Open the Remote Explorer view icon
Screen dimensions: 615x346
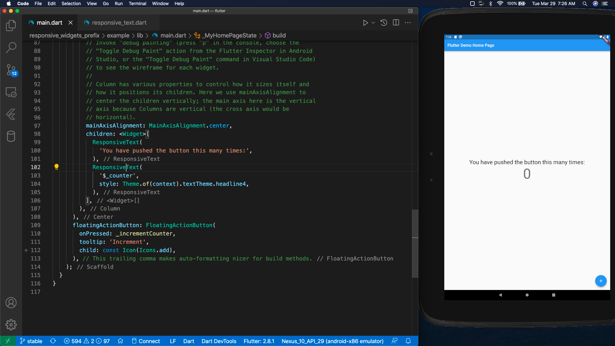(11, 92)
